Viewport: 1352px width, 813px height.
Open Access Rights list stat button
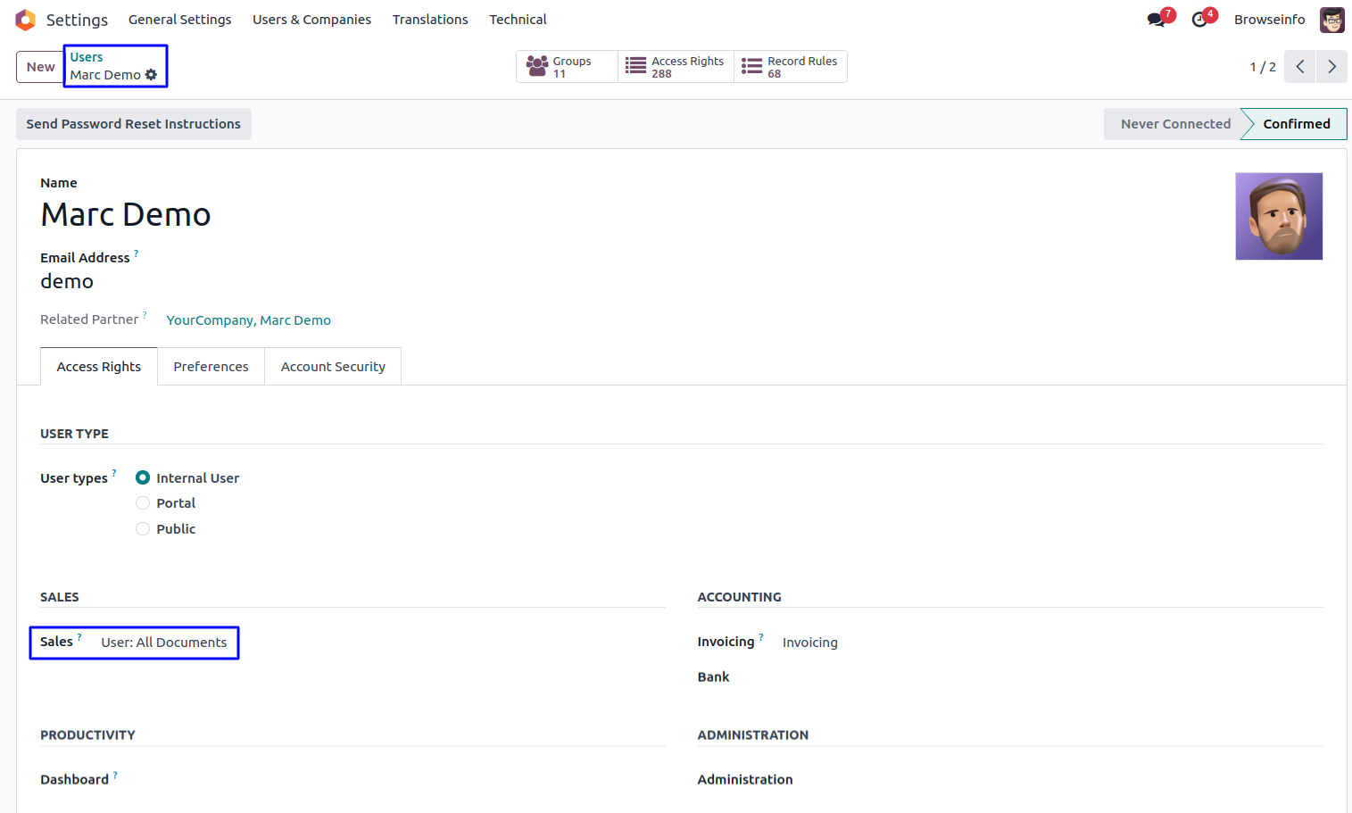tap(676, 67)
